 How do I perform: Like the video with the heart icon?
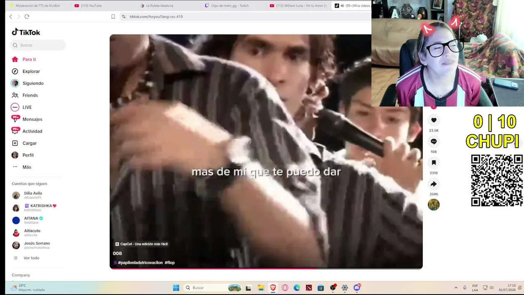coord(434,120)
